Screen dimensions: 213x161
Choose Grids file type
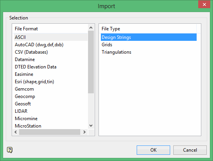pos(149,45)
